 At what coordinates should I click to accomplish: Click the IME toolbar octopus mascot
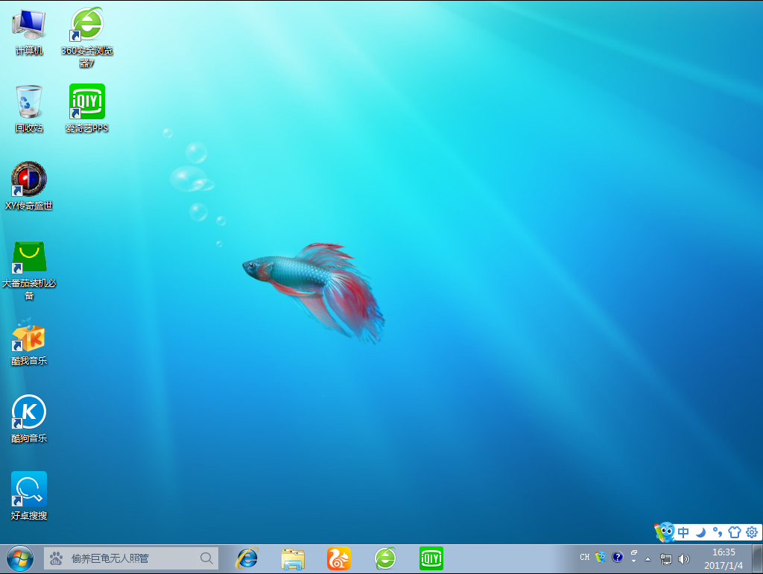pyautogui.click(x=665, y=532)
